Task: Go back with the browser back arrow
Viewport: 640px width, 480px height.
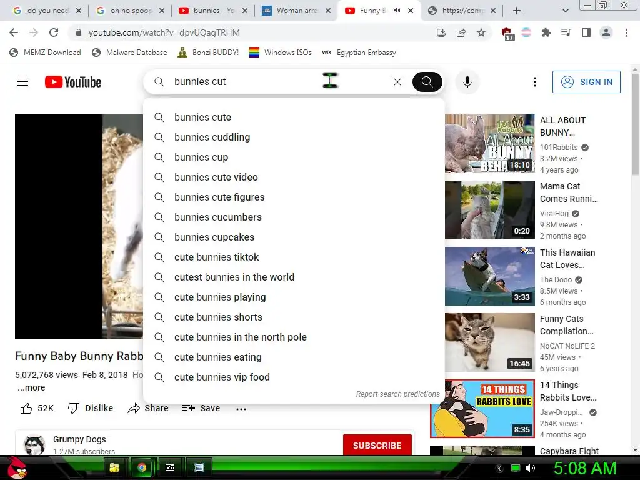Action: [14, 32]
